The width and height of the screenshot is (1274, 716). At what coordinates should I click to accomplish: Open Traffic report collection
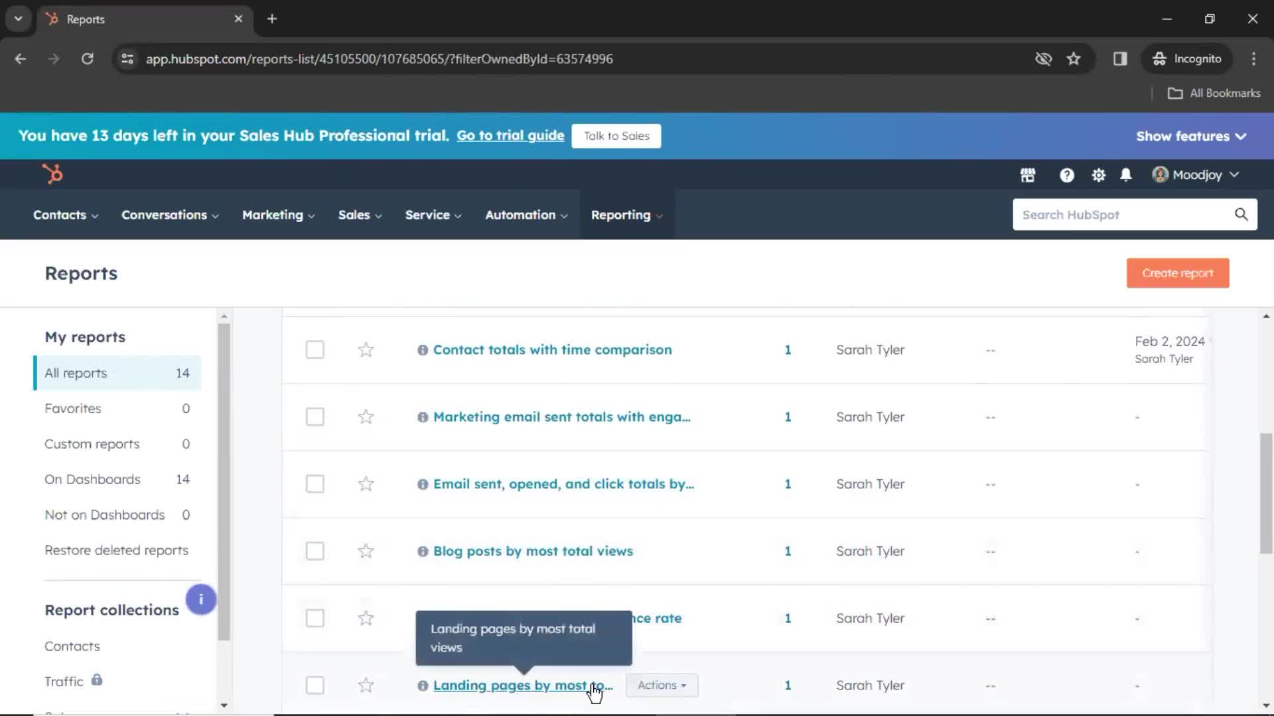64,682
